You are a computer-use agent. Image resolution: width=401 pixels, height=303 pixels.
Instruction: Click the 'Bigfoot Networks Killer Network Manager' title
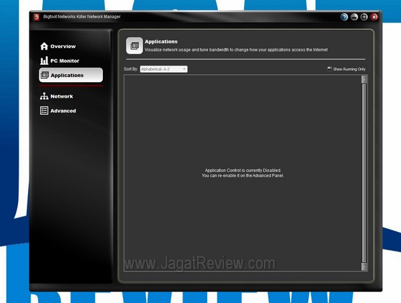[82, 17]
